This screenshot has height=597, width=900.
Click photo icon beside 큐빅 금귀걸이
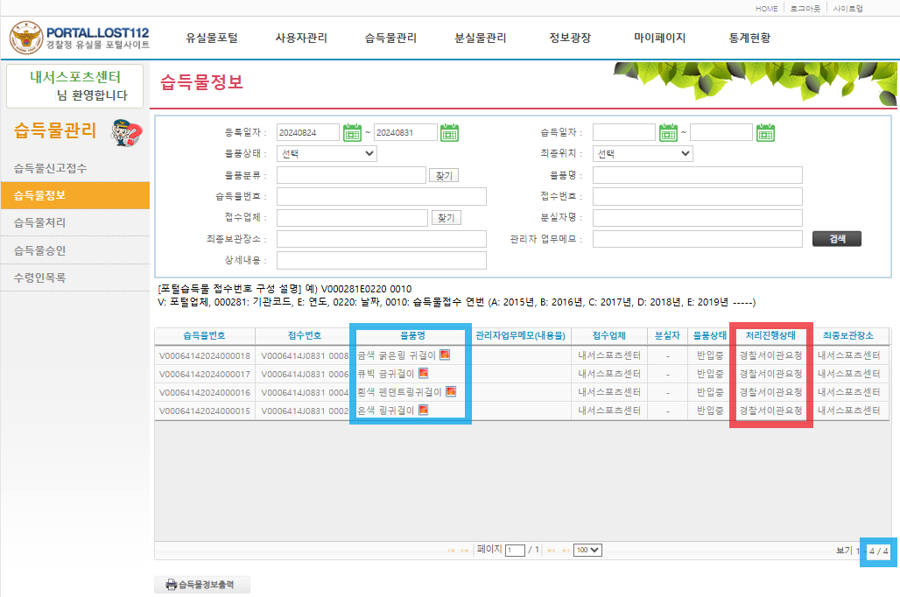tap(423, 374)
